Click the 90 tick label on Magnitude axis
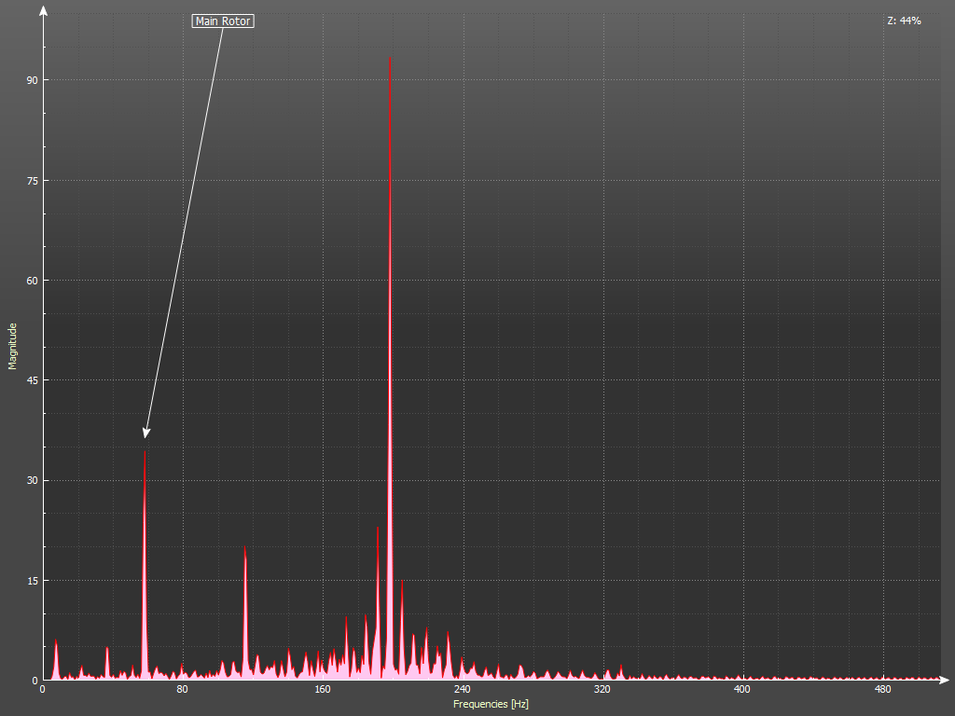The width and height of the screenshot is (955, 716). tap(32, 80)
